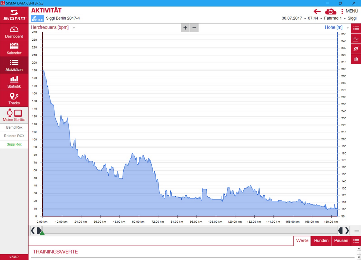Viewport: 361px width, 260px height.
Task: Click the green timeline position marker
Action: coord(42,233)
